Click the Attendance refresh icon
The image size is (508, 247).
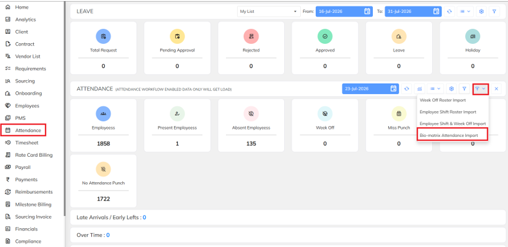(407, 89)
